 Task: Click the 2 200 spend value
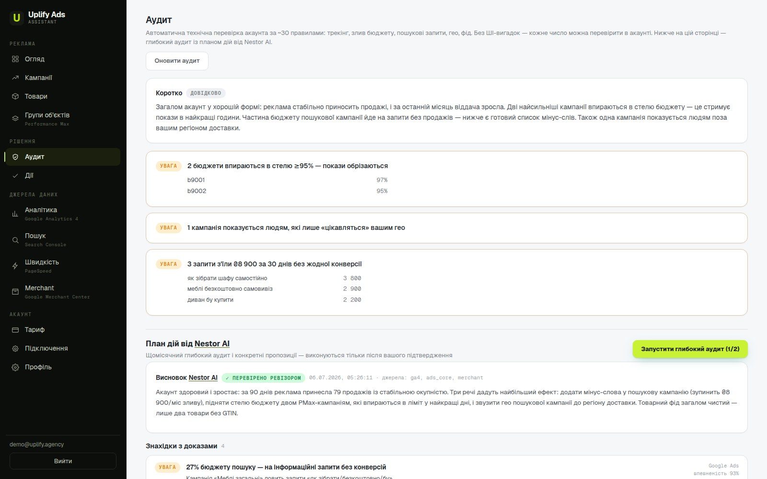(352, 300)
